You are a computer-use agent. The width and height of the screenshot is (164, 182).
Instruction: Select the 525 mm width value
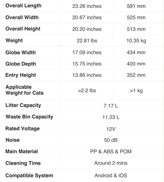coord(136,17)
